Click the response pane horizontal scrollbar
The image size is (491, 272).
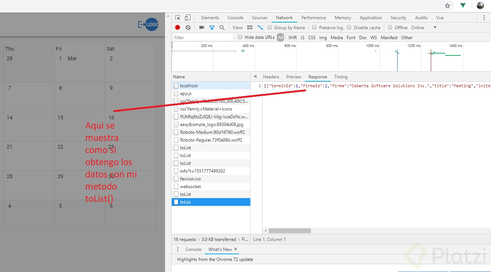[289, 231]
